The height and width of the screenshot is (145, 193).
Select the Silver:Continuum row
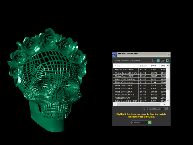tap(140, 82)
